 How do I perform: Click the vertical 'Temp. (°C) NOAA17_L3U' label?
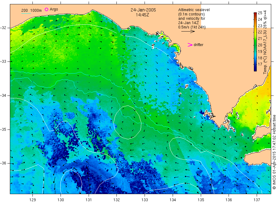click(x=265, y=42)
